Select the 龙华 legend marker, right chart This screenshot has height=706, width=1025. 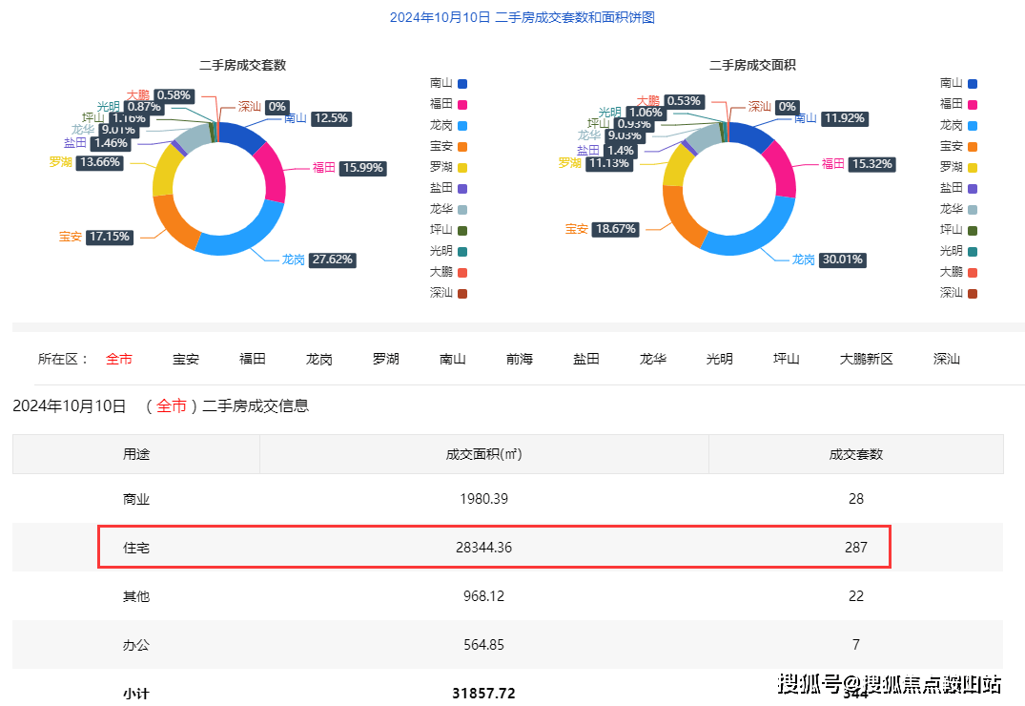pos(971,209)
